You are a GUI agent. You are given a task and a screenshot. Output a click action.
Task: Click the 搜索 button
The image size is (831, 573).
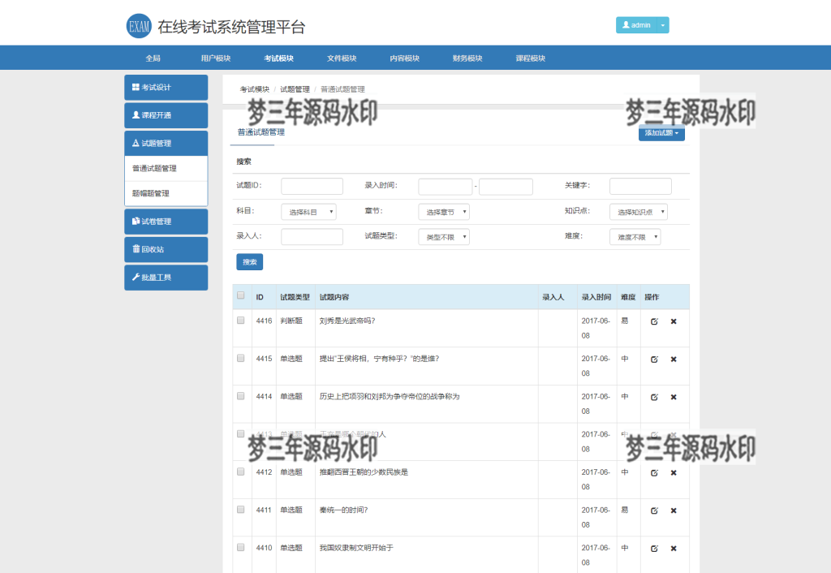point(250,262)
